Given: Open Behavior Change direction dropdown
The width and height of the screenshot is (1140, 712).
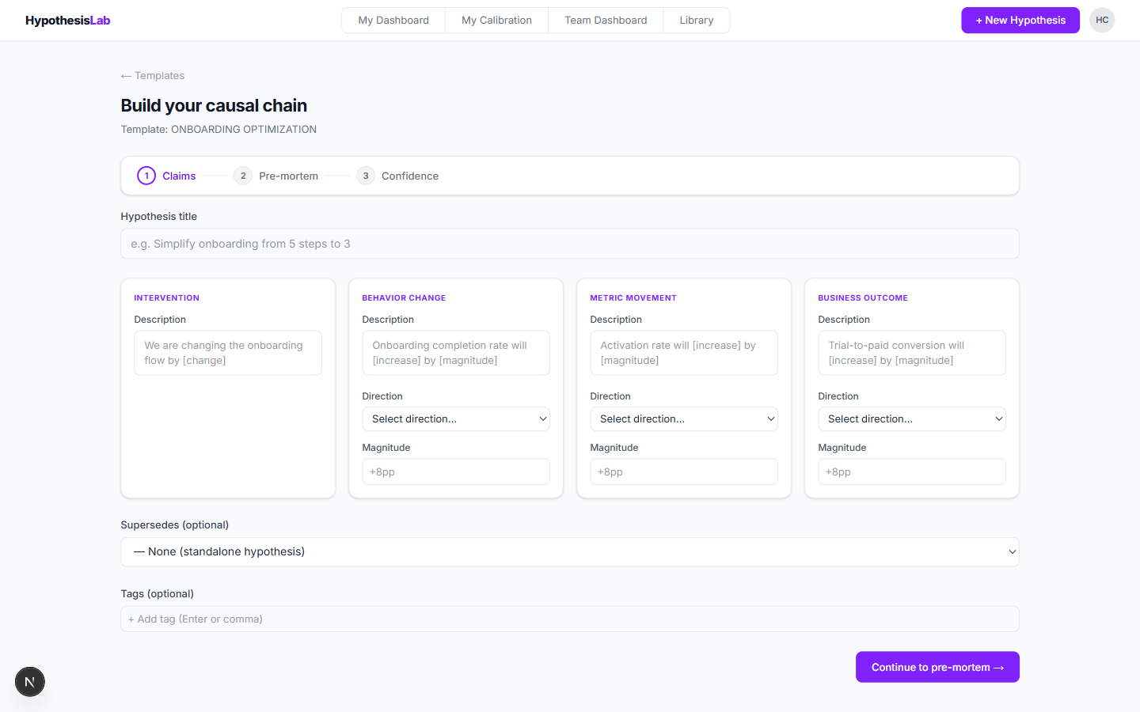Looking at the screenshot, I should pyautogui.click(x=456, y=419).
